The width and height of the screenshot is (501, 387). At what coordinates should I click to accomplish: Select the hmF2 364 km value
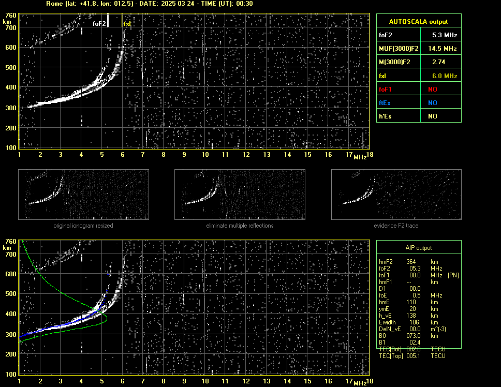[x=411, y=262]
